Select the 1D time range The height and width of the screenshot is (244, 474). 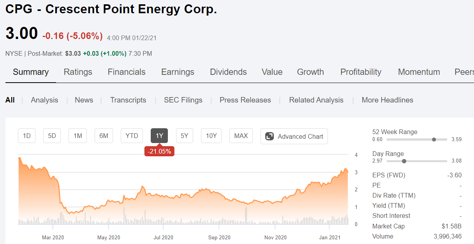click(26, 136)
